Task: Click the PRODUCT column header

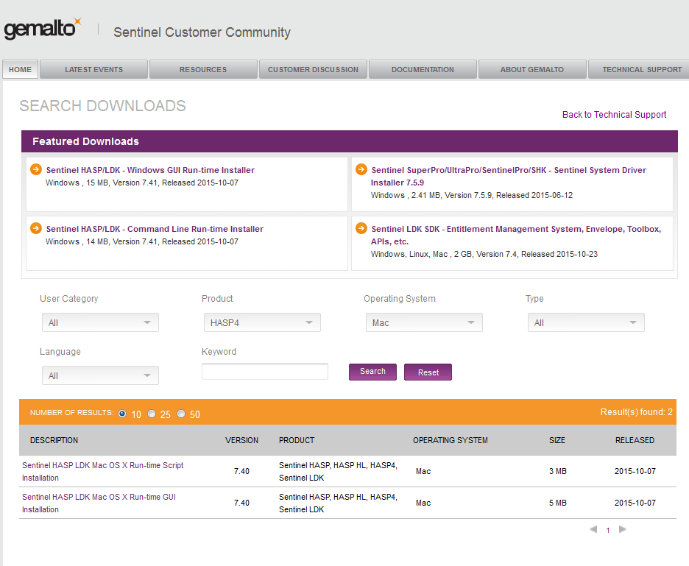Action: (x=297, y=440)
